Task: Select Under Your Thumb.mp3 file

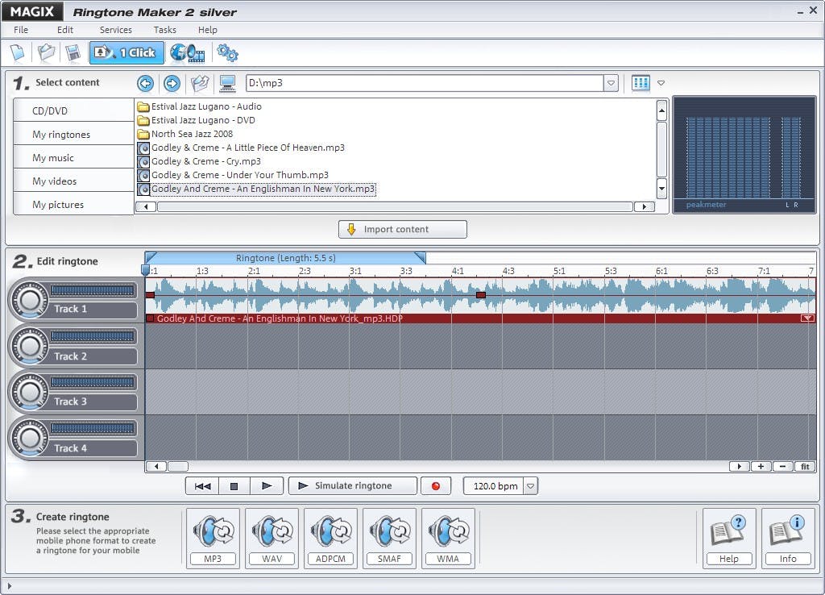Action: point(233,175)
